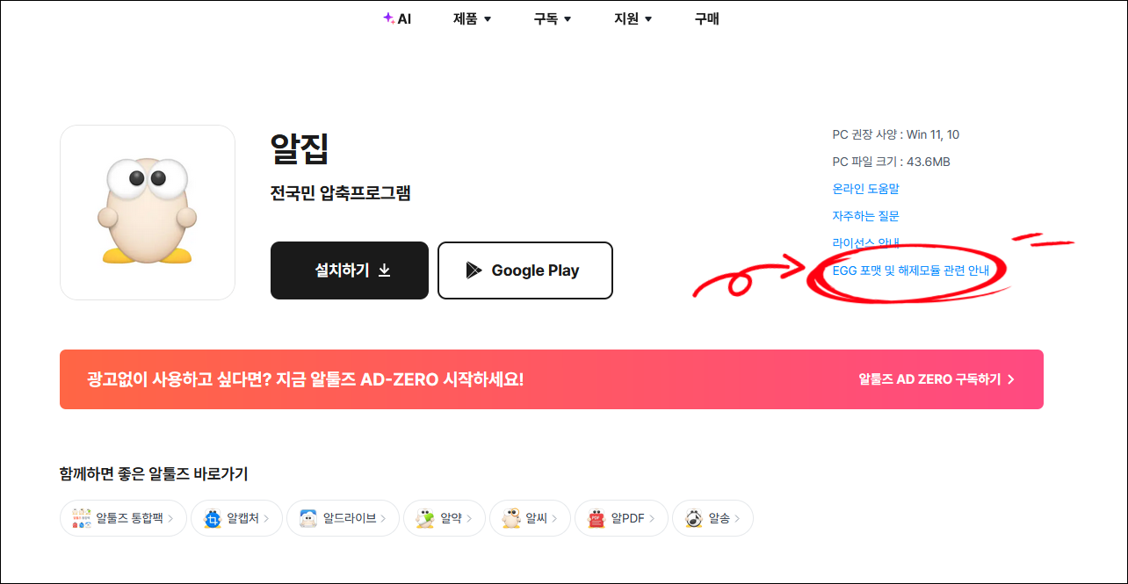Click the chevron after AD ZERO 구독하기

[x=1010, y=379]
